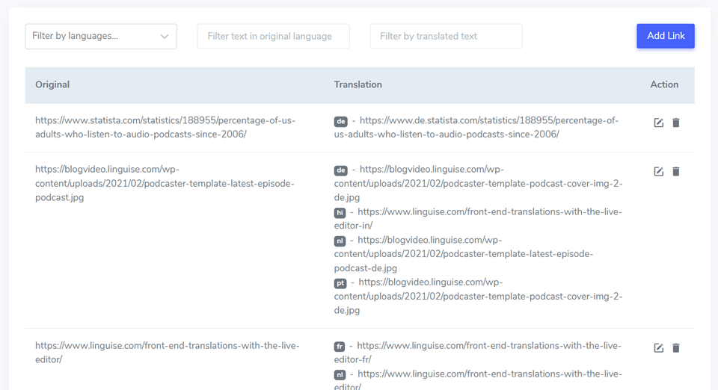This screenshot has height=390, width=718.
Task: Click the fr translated live-editor-fr URL
Action: point(478,353)
